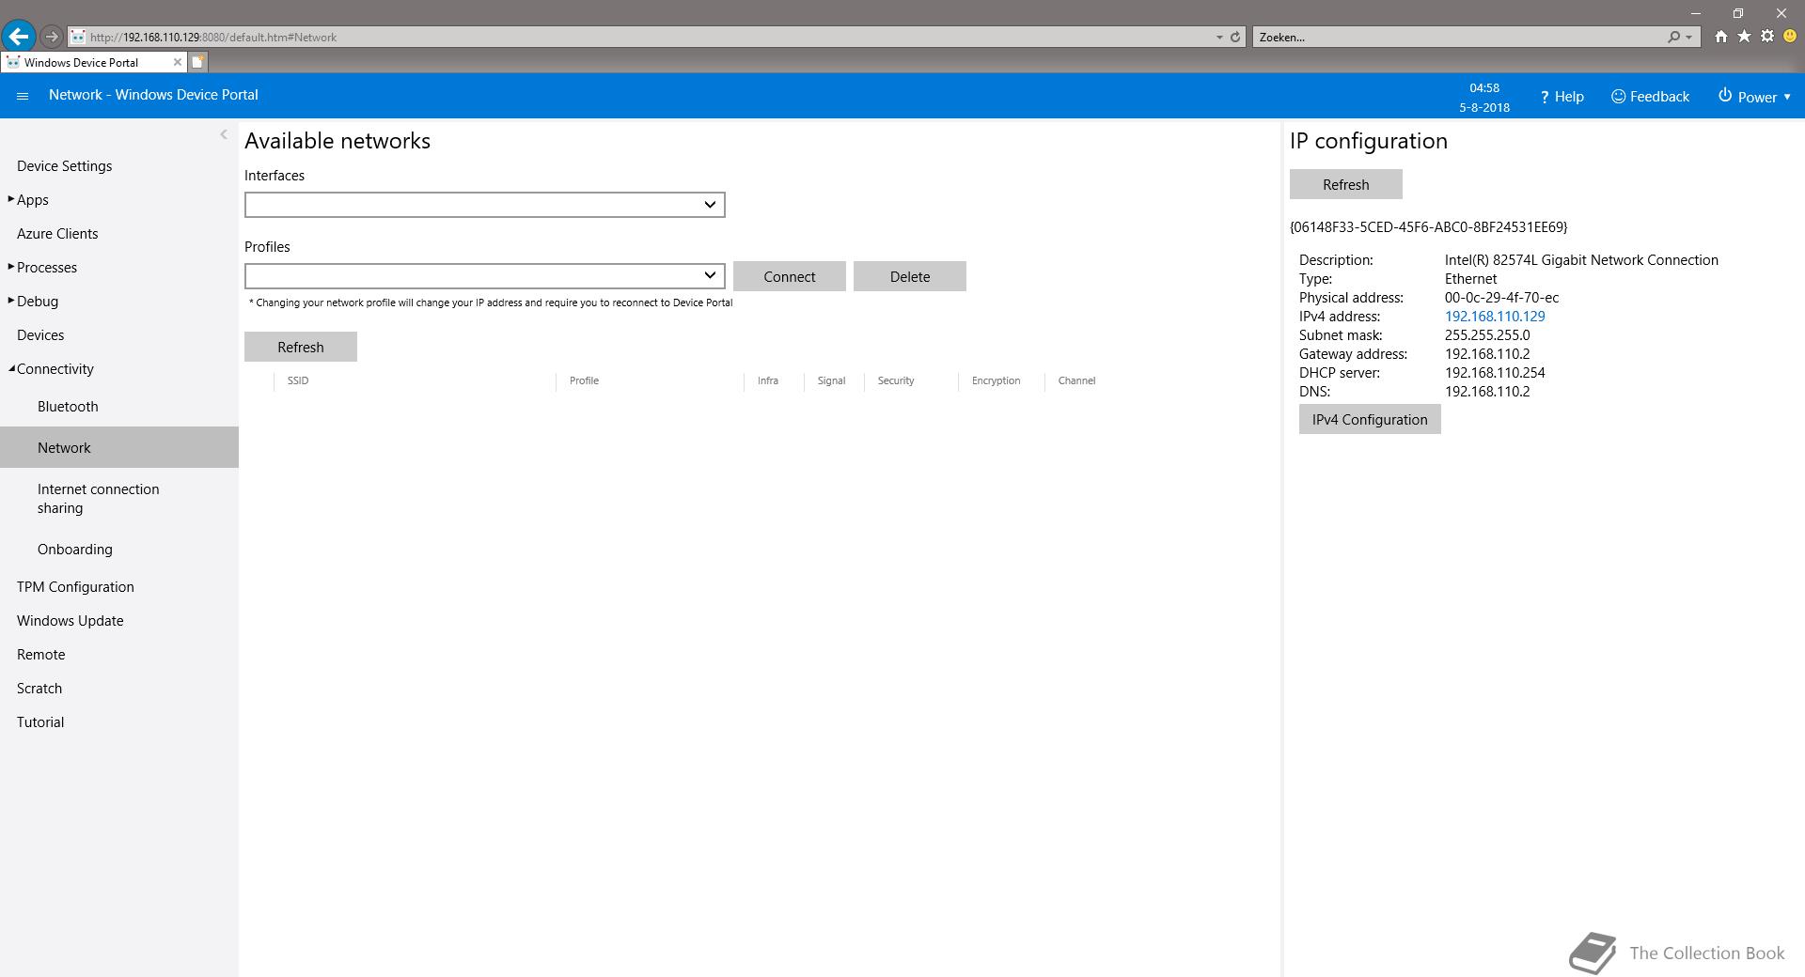Viewport: 1805px width, 977px height.
Task: Open Onboarding under Connectivity
Action: click(75, 550)
